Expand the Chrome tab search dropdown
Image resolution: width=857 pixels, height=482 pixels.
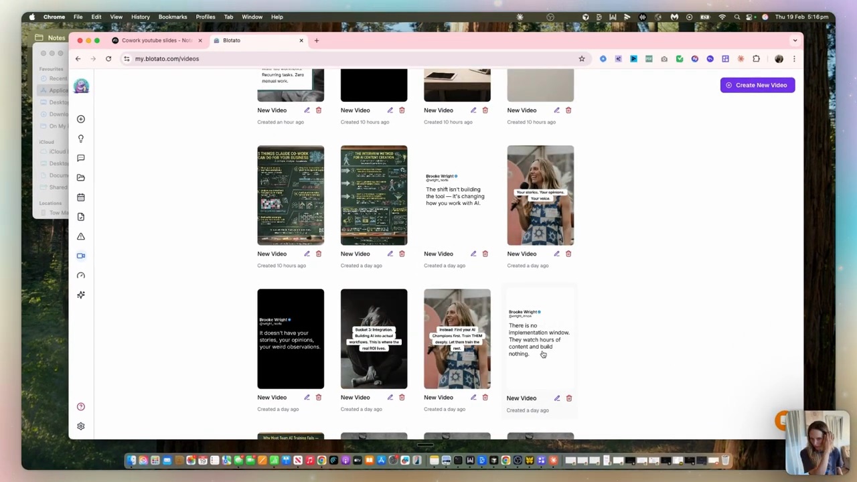tap(795, 41)
